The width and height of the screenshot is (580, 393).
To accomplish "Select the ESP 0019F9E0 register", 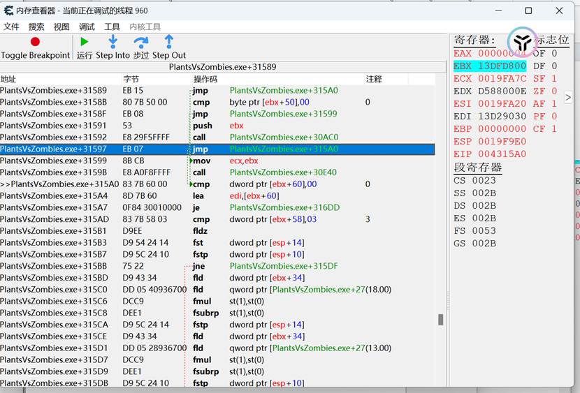I will (490, 141).
